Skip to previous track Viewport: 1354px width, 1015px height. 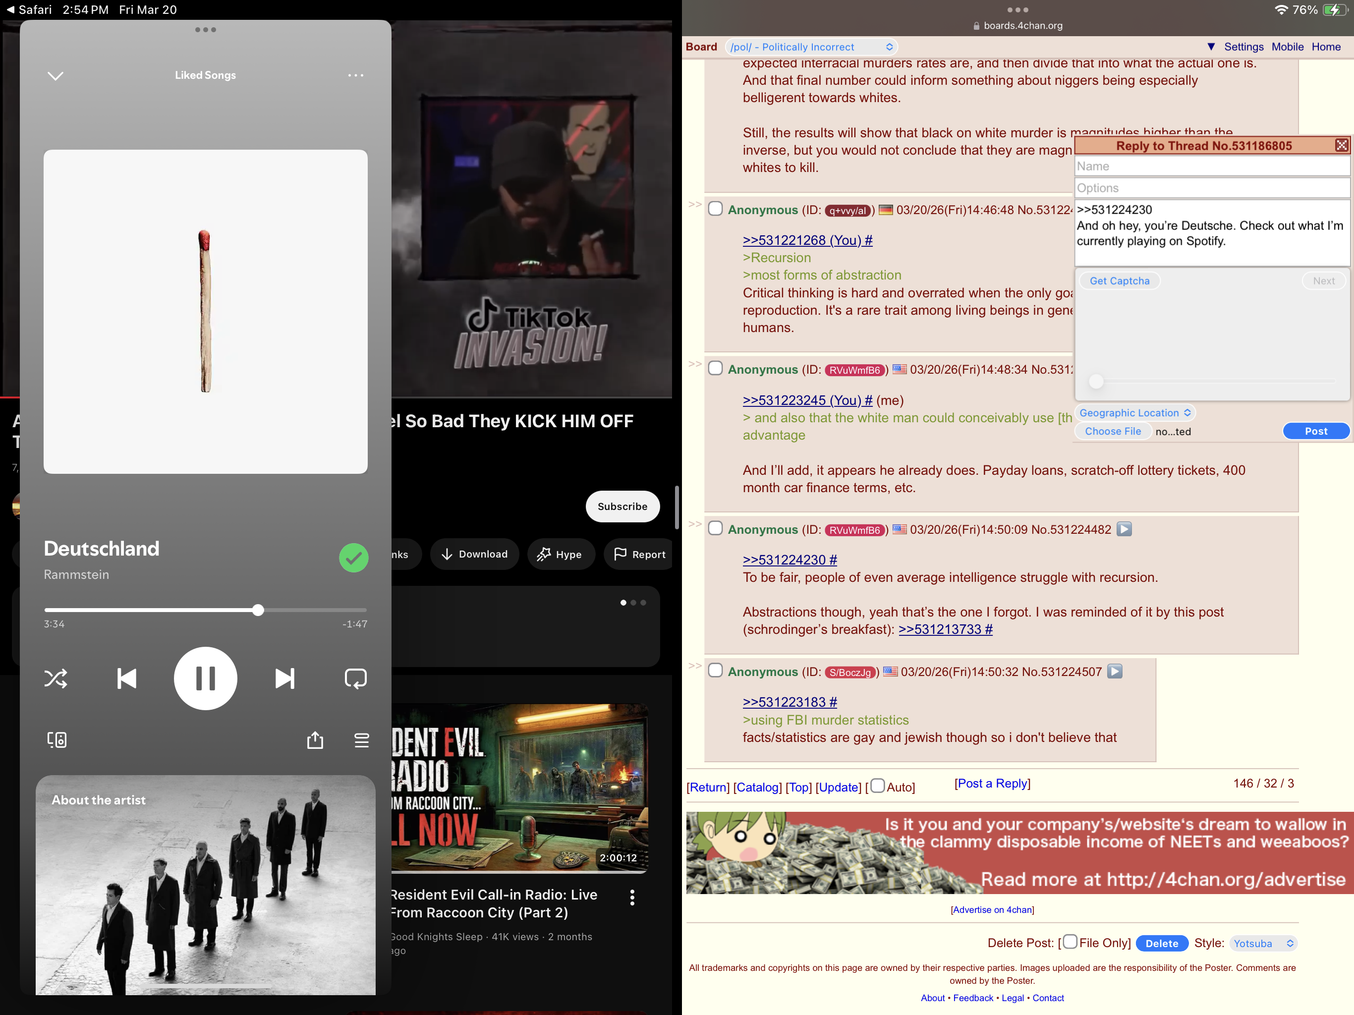click(127, 678)
